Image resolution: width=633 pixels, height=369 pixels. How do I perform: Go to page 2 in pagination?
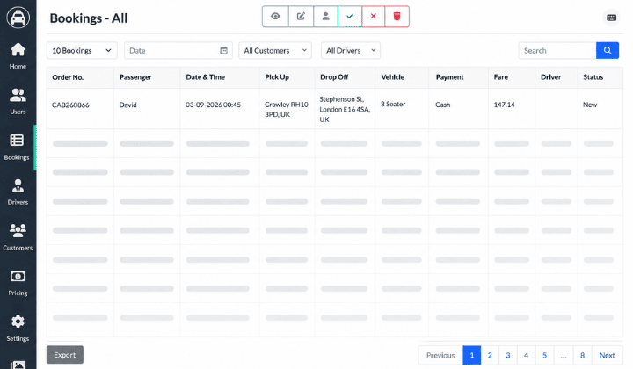coord(490,355)
